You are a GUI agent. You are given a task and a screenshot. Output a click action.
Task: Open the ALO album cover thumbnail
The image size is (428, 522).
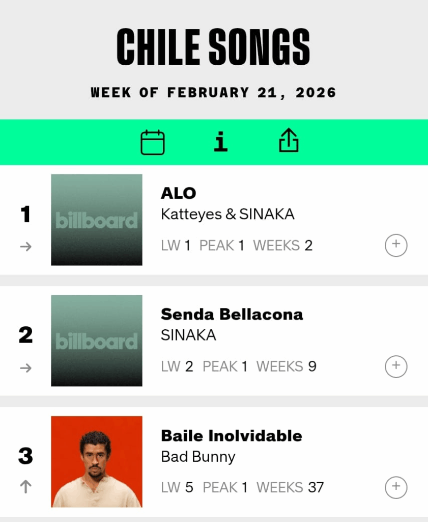(97, 220)
